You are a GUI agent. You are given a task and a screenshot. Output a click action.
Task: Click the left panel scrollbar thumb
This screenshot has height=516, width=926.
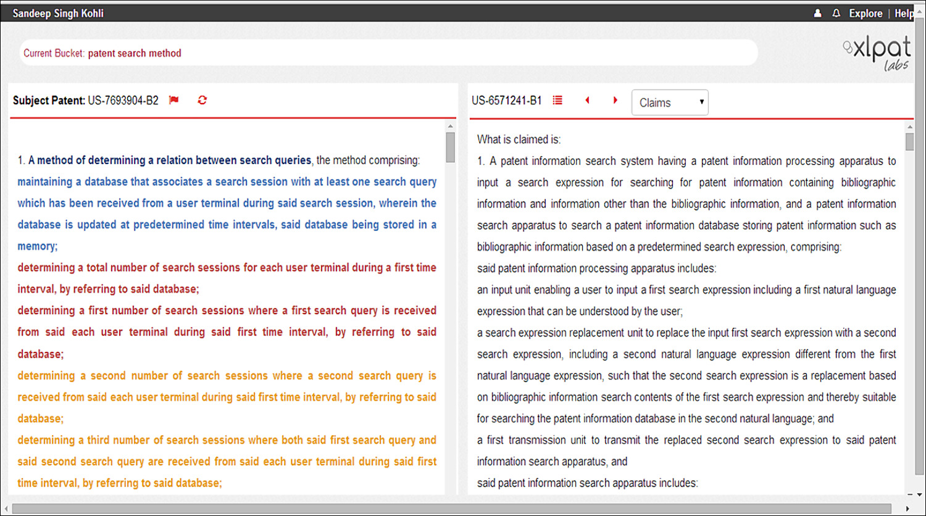click(x=450, y=148)
